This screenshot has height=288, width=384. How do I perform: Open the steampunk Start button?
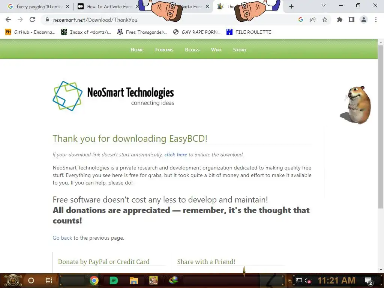pos(13,280)
